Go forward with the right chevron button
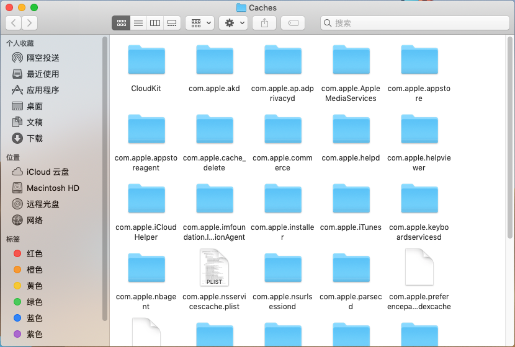This screenshot has height=347, width=515. [29, 23]
